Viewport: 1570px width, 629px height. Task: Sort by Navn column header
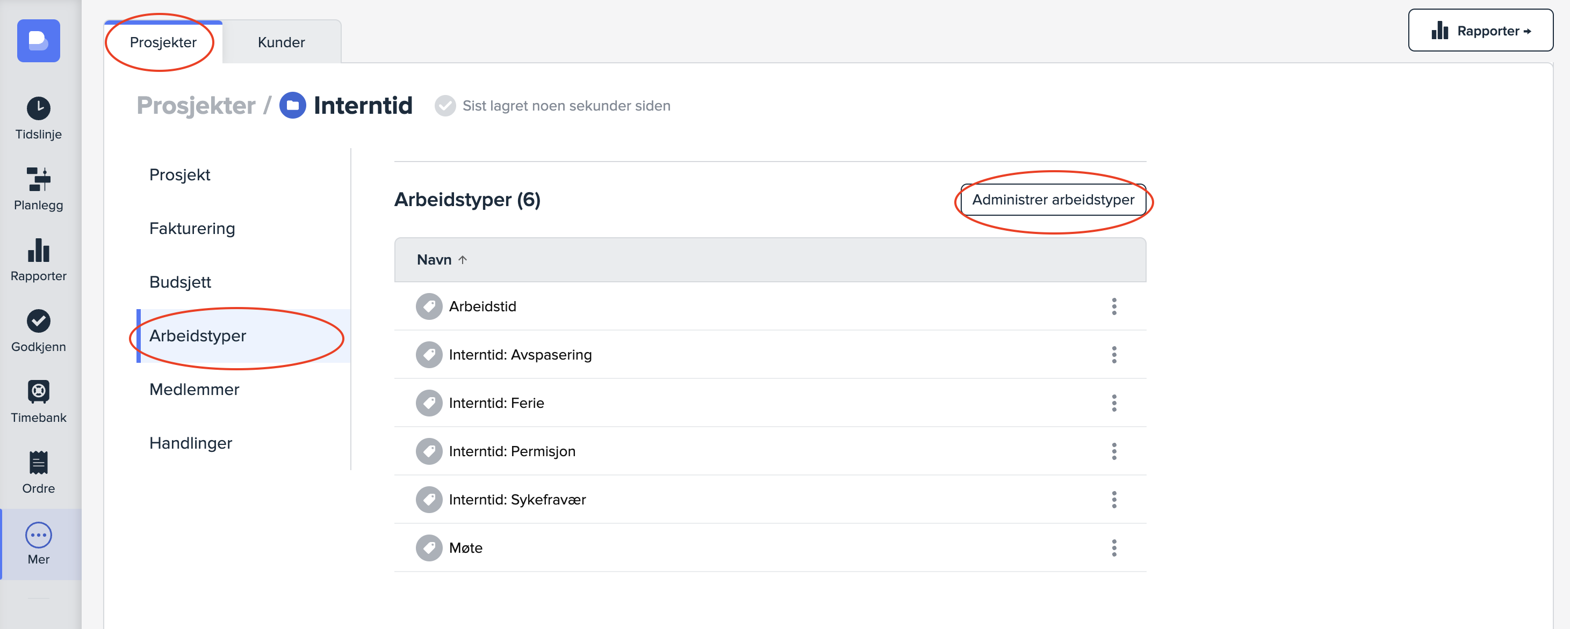[x=434, y=260]
